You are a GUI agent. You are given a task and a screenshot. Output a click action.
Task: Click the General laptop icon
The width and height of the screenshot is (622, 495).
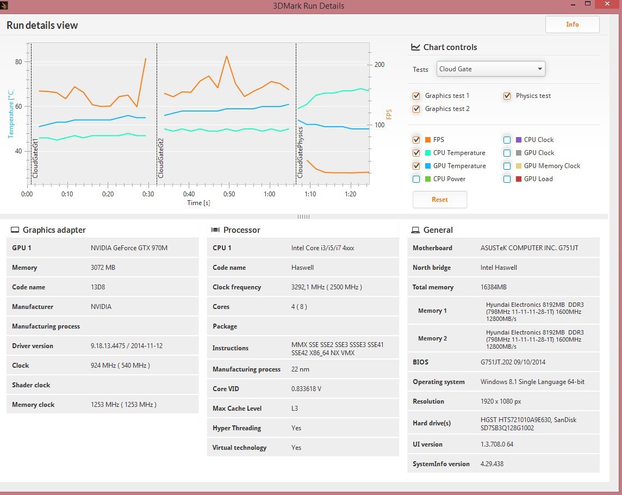(415, 230)
